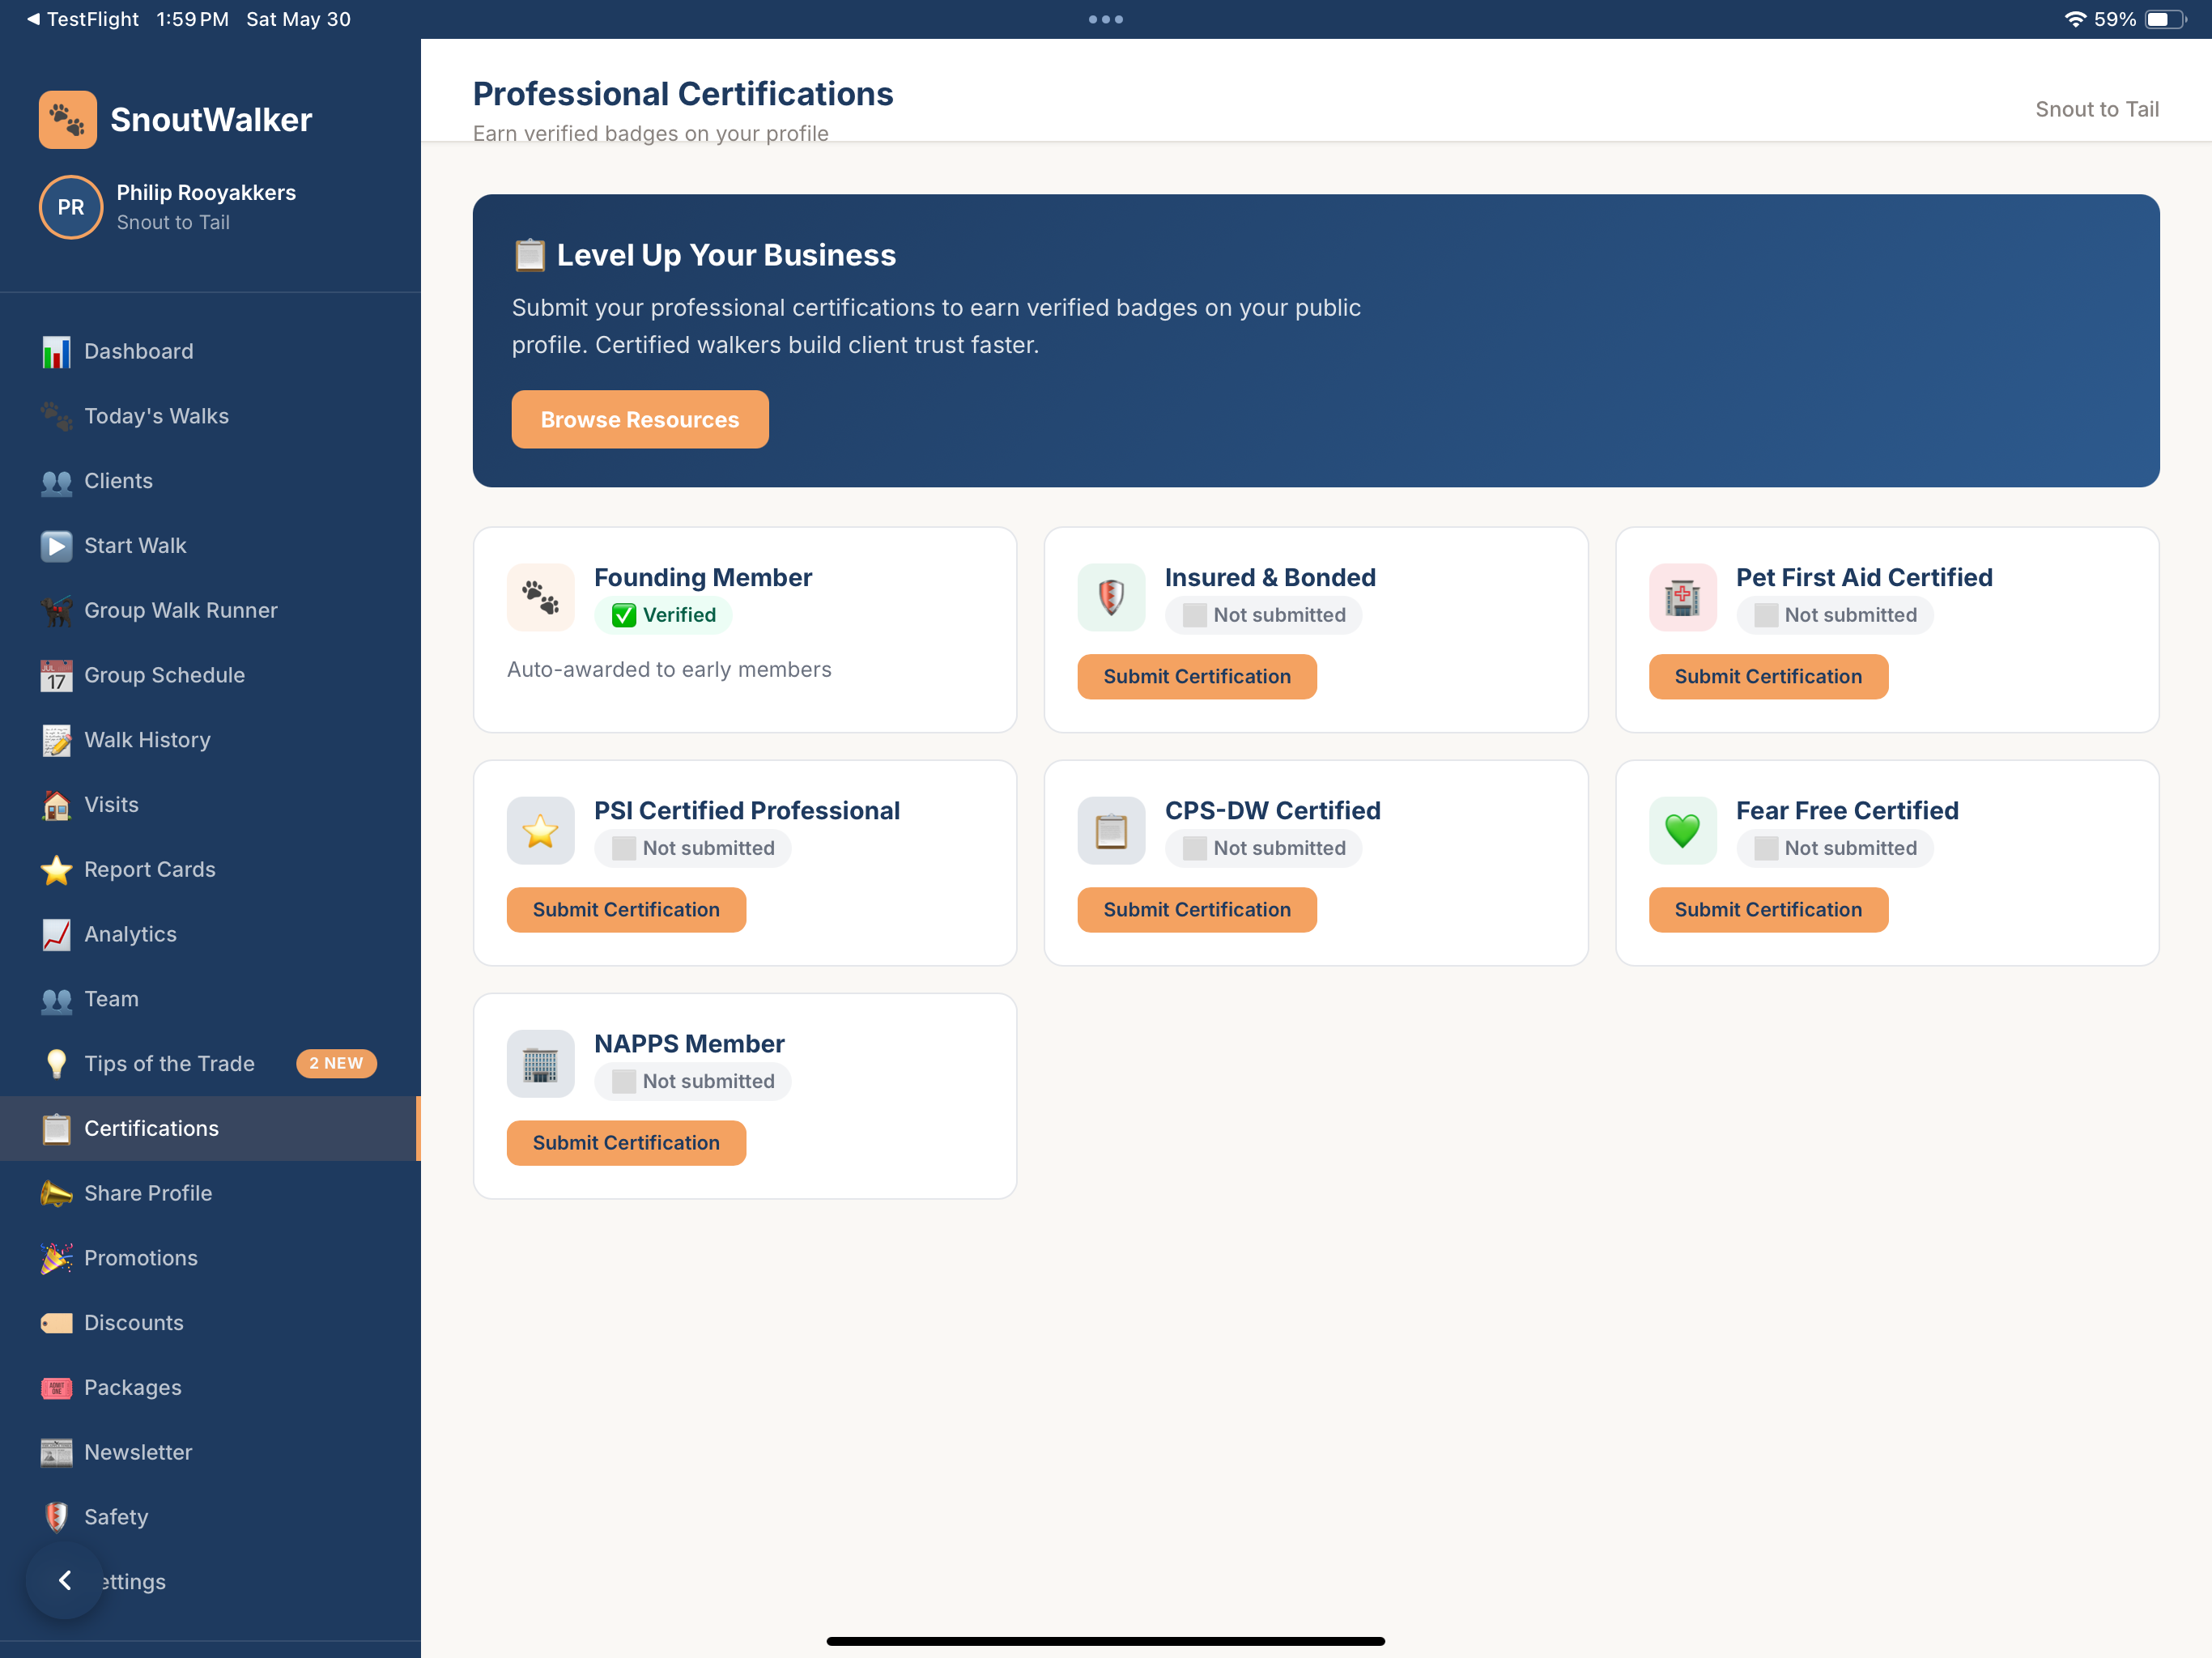The image size is (2212, 1658).
Task: Click the Tips of the Trade lightbulb icon
Action: tap(56, 1064)
